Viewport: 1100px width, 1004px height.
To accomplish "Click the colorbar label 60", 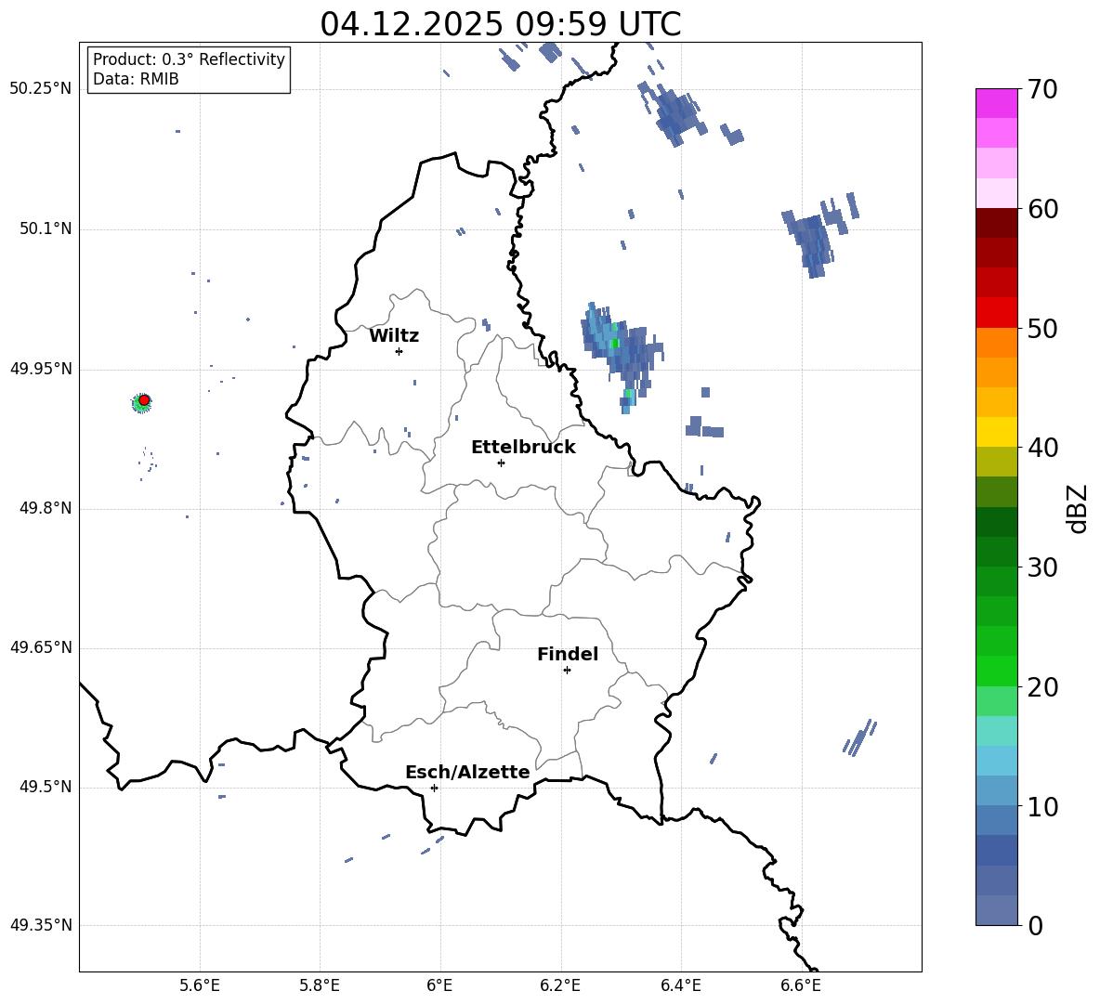I will (1042, 209).
